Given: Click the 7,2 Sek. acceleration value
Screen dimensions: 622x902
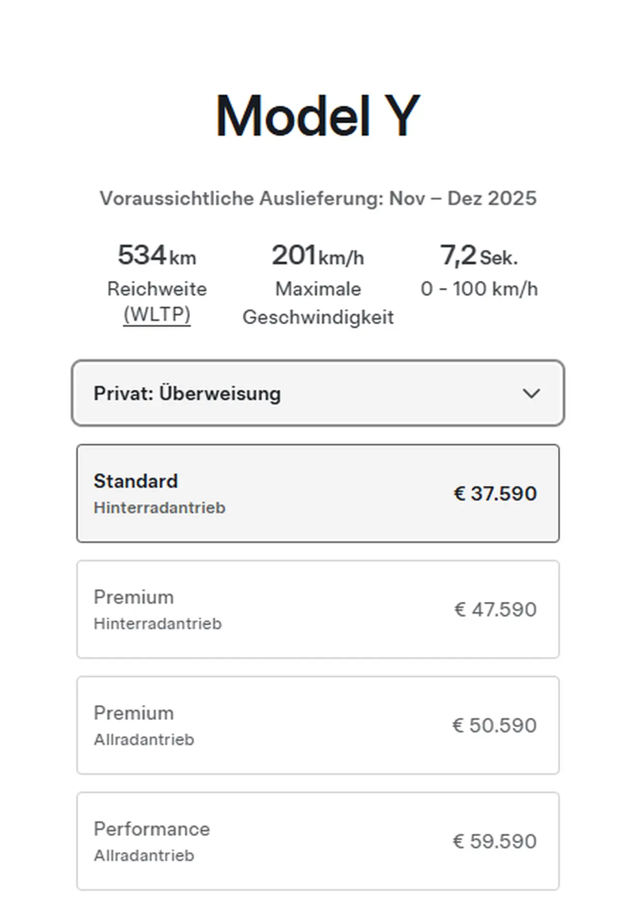Looking at the screenshot, I should (479, 256).
